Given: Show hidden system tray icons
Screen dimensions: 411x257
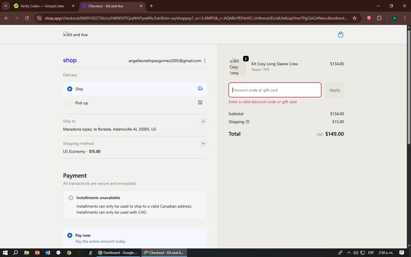Looking at the screenshot, I should (349, 253).
